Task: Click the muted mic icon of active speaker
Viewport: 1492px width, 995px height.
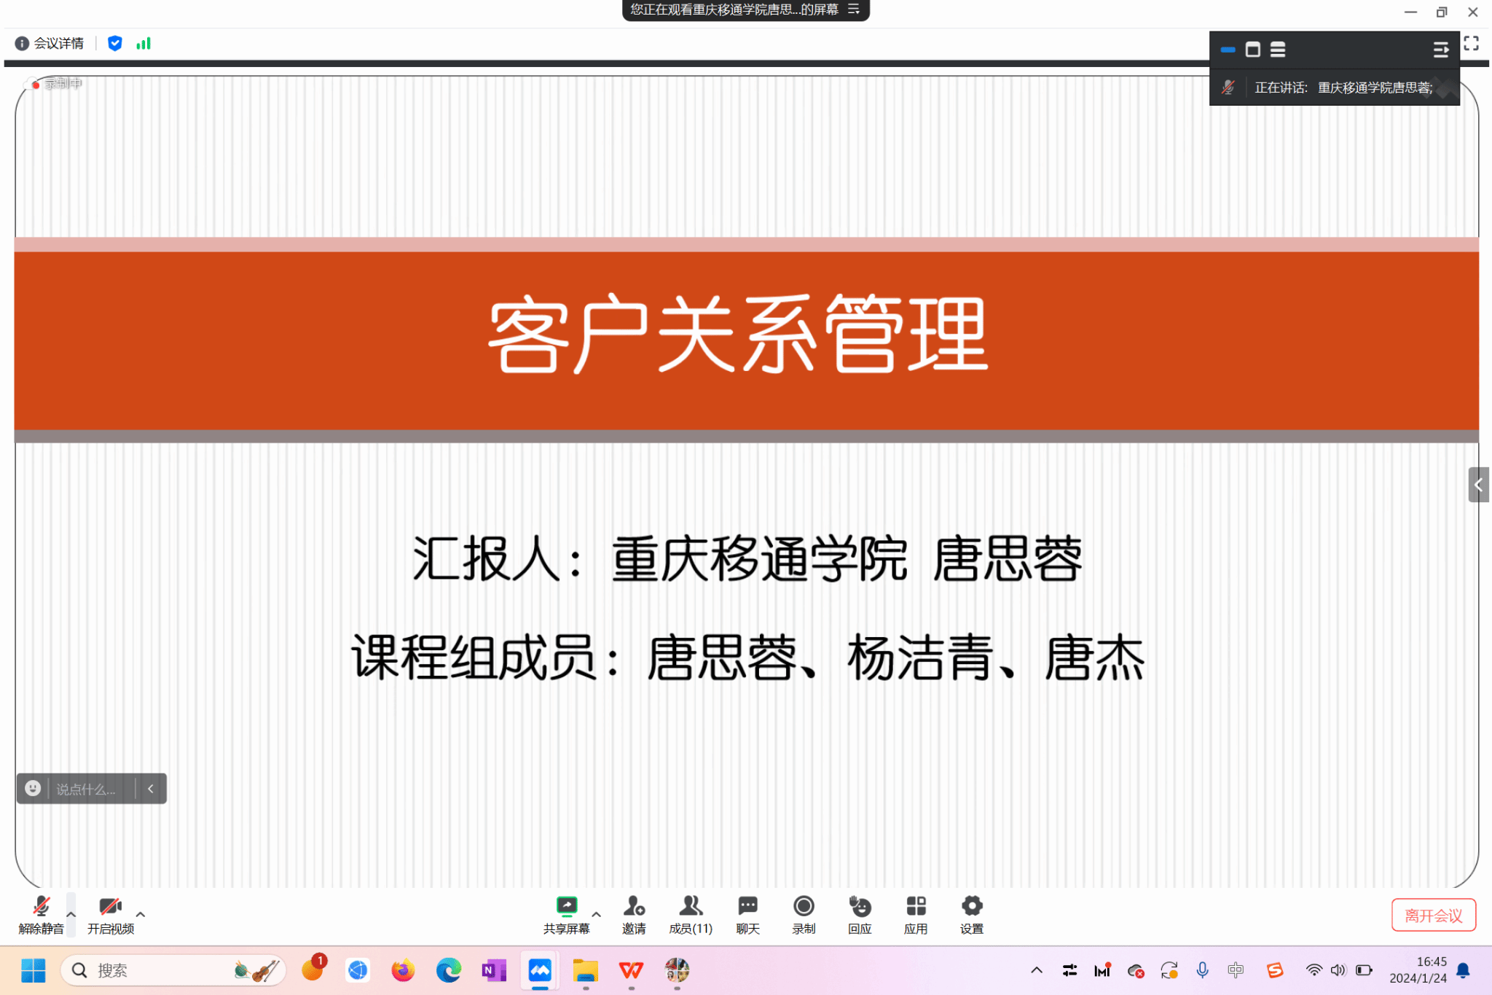Action: 1228,87
